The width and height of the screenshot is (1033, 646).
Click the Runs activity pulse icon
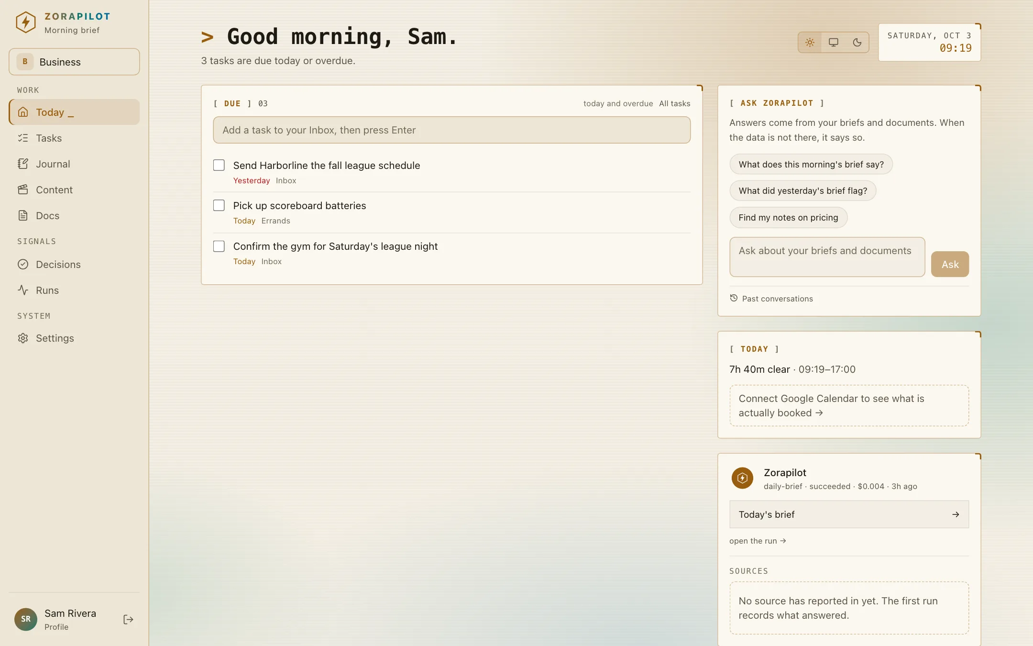pos(23,290)
